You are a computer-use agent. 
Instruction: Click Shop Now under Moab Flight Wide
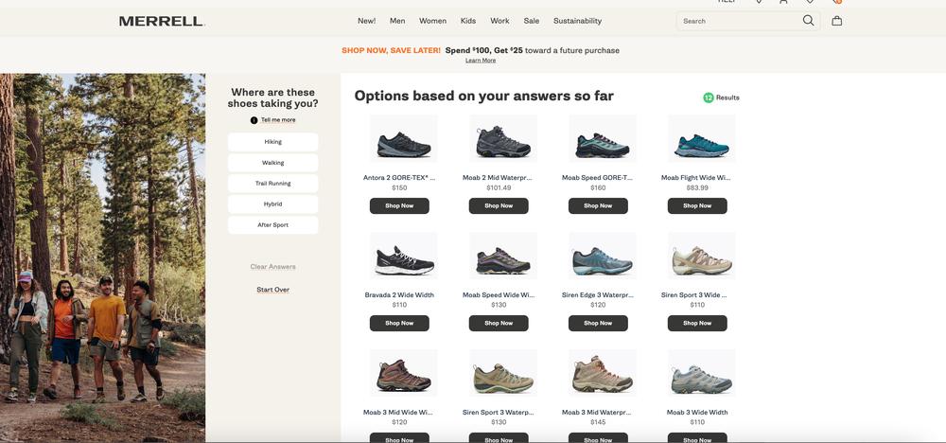[x=697, y=205]
